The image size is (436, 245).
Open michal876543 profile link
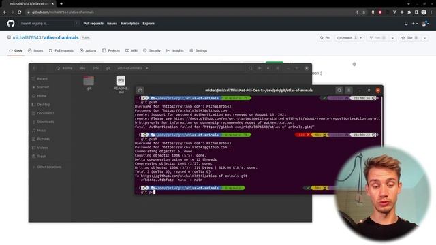point(27,37)
